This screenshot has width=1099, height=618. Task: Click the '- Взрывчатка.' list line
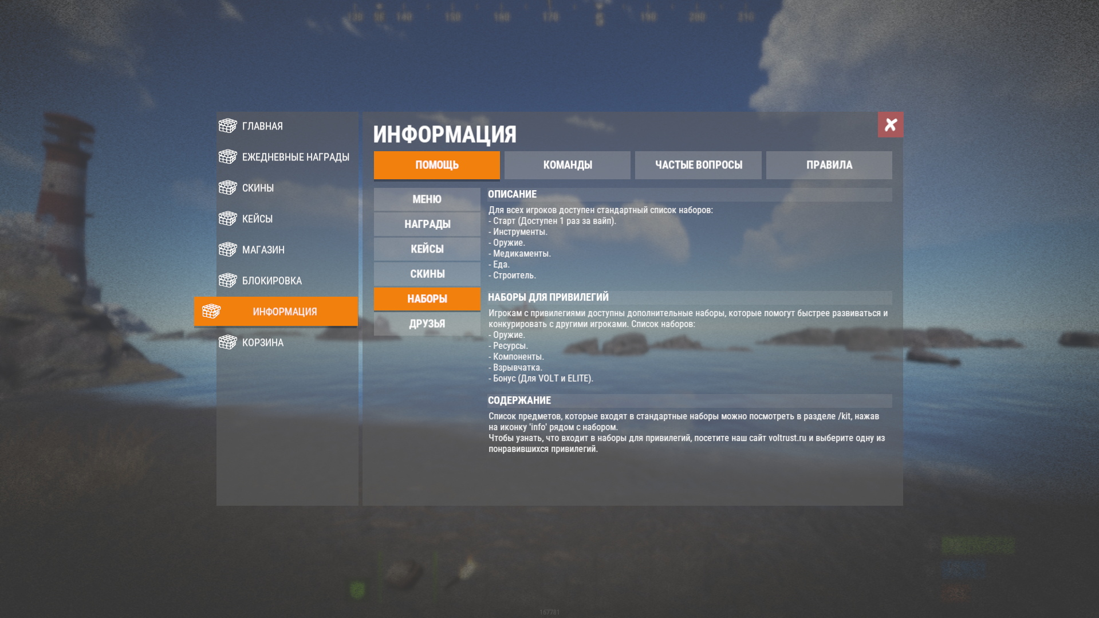pos(515,368)
